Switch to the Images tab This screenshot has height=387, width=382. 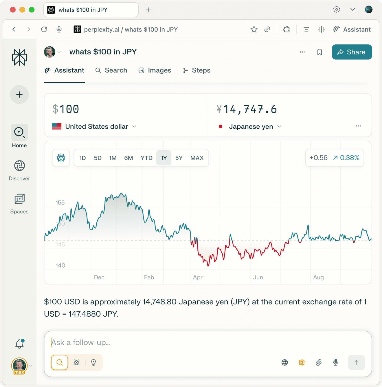pyautogui.click(x=155, y=70)
